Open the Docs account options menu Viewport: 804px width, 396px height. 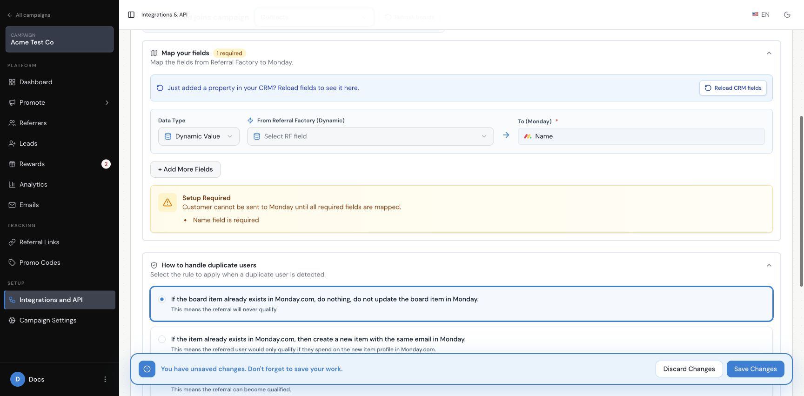105,379
